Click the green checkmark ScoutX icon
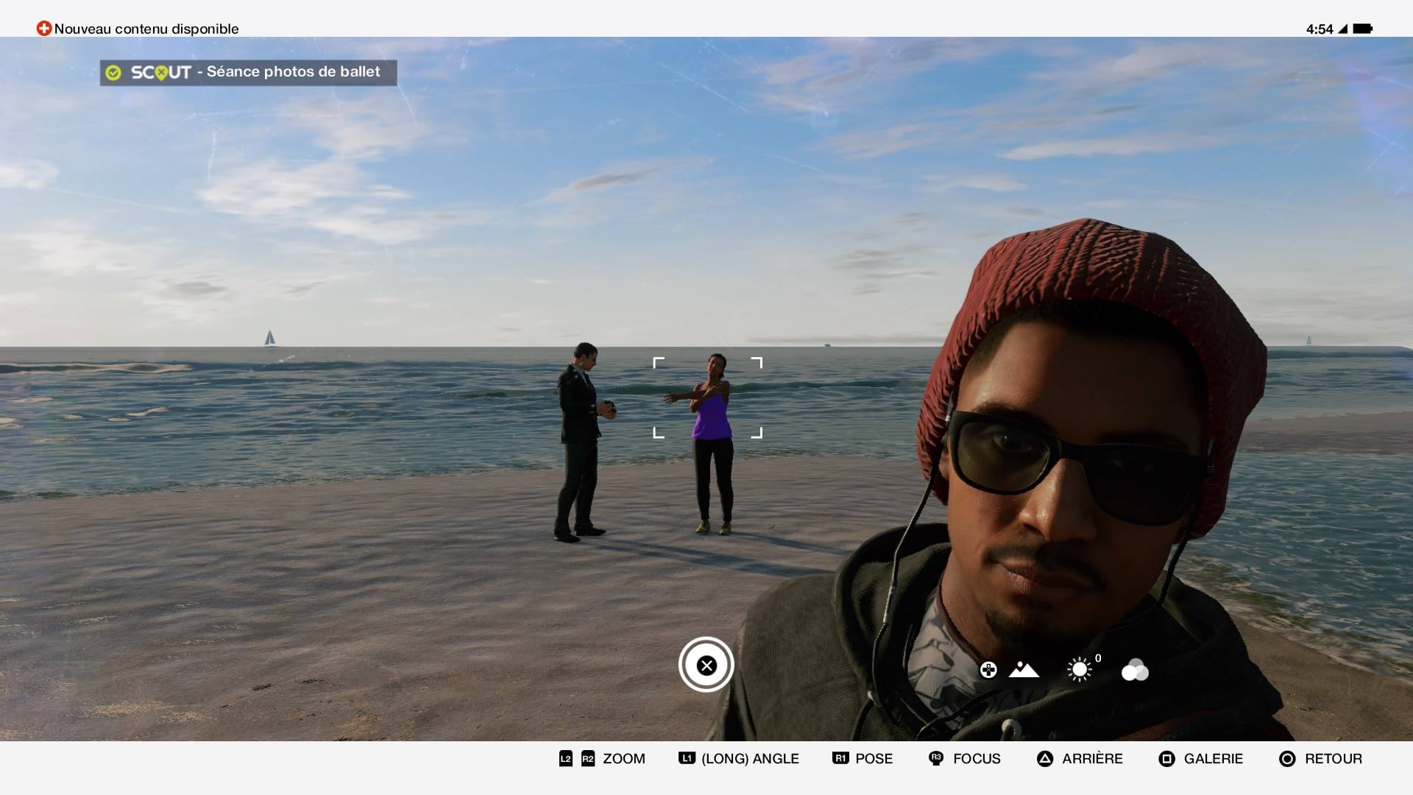This screenshot has height=795, width=1413. (x=113, y=72)
